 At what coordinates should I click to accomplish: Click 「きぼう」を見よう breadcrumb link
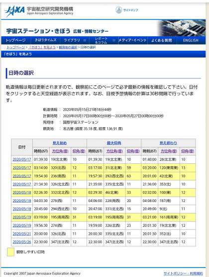tap(42, 47)
